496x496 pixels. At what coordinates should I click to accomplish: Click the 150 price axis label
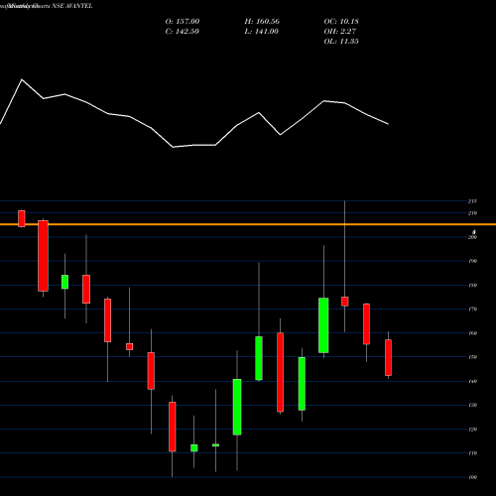[472, 357]
